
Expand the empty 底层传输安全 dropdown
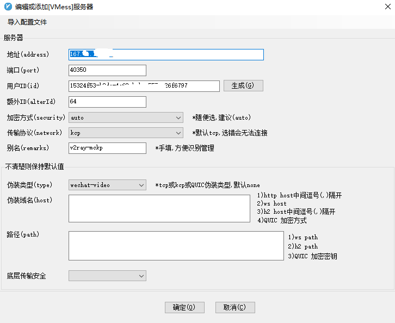coord(107,276)
